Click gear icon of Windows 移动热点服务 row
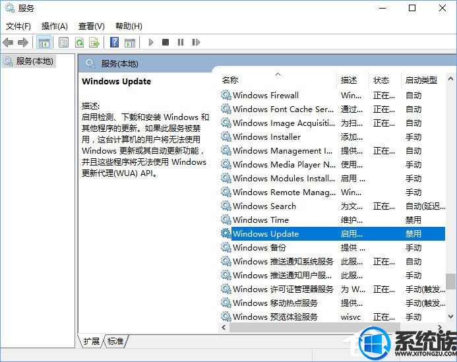457x362 pixels. [x=226, y=303]
